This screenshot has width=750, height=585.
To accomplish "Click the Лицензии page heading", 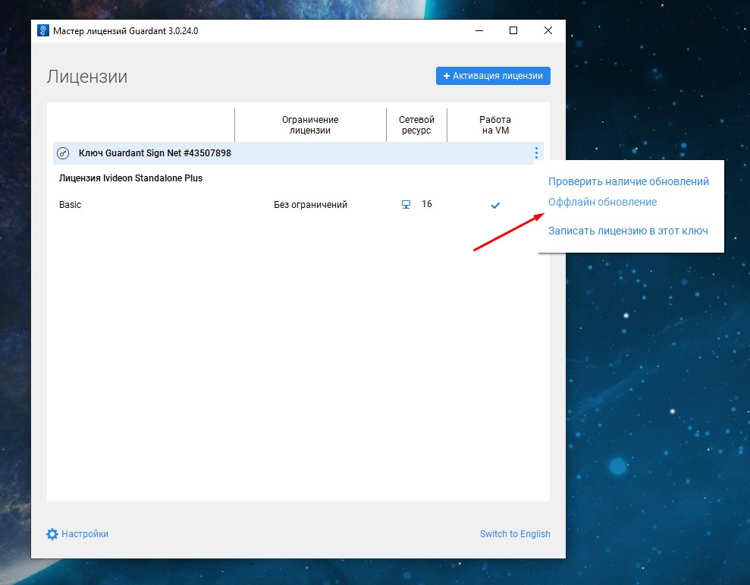I will (86, 77).
